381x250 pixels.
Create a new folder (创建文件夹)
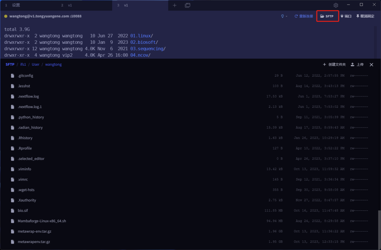[x=334, y=65]
